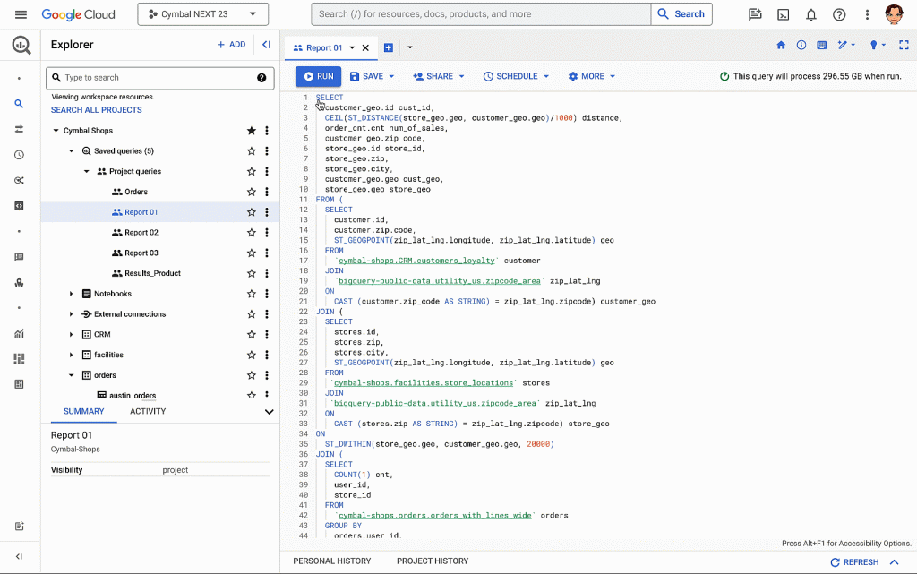Click the ADD button in Explorer
917x574 pixels.
point(232,45)
